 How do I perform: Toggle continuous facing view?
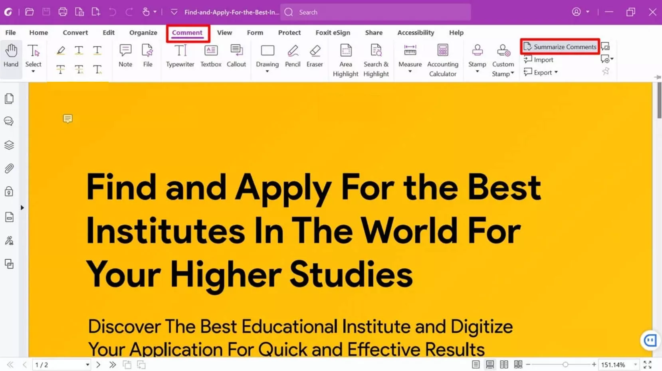[518, 365]
